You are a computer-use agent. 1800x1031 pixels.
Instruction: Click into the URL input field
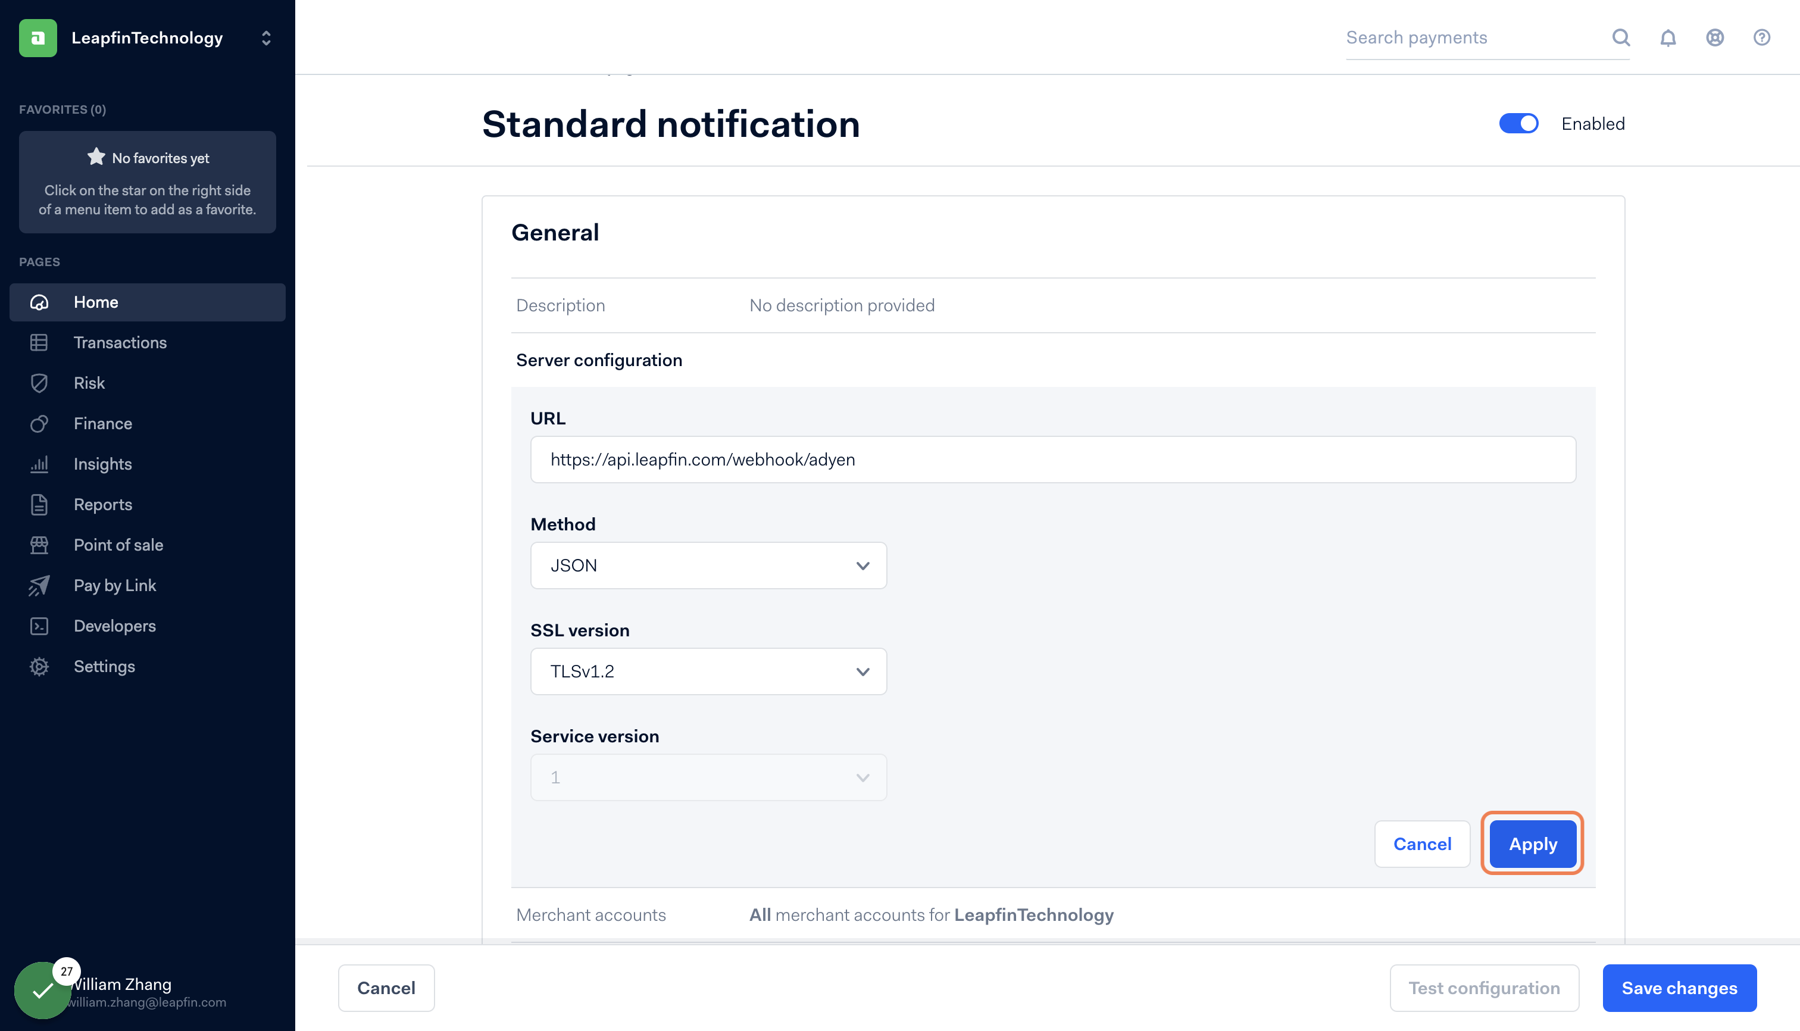coord(1052,460)
